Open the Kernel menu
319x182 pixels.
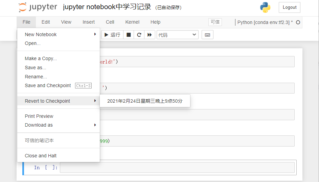(133, 22)
